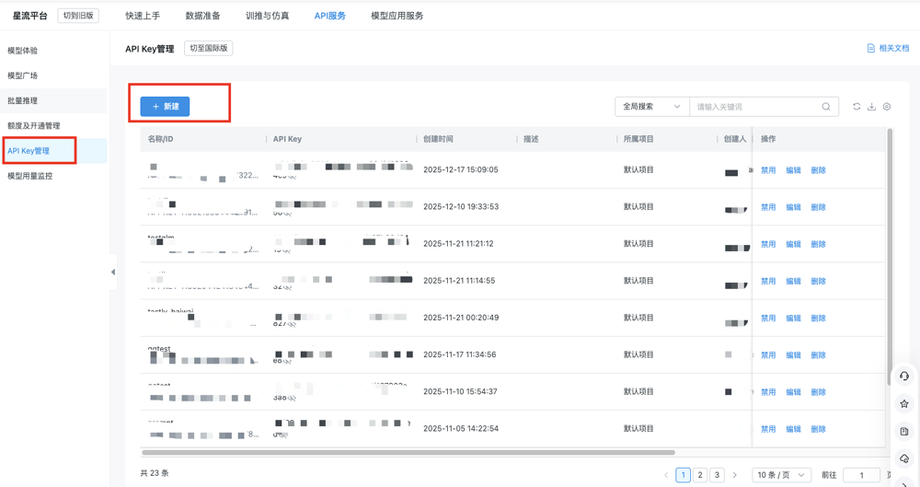This screenshot has width=920, height=487.
Task: Open 模型广场 in the sidebar
Action: [x=23, y=75]
